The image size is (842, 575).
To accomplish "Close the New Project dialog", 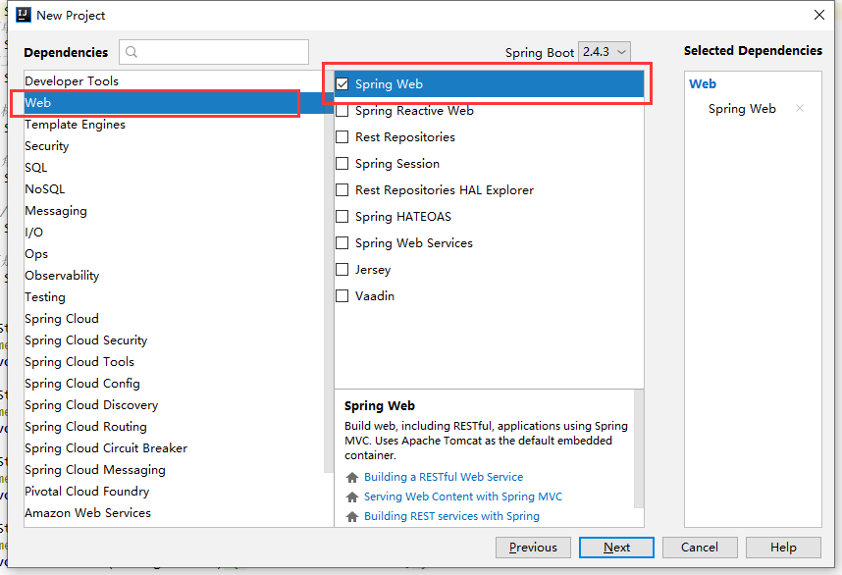I will pos(818,15).
